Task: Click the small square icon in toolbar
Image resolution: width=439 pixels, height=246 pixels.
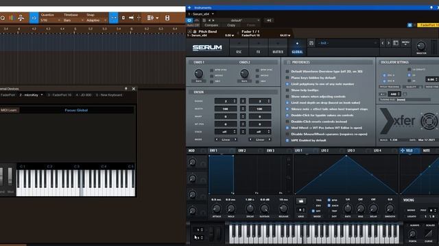Action: 123,18
